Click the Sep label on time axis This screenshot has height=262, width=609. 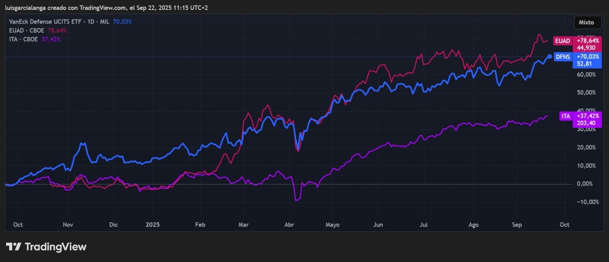coord(517,225)
